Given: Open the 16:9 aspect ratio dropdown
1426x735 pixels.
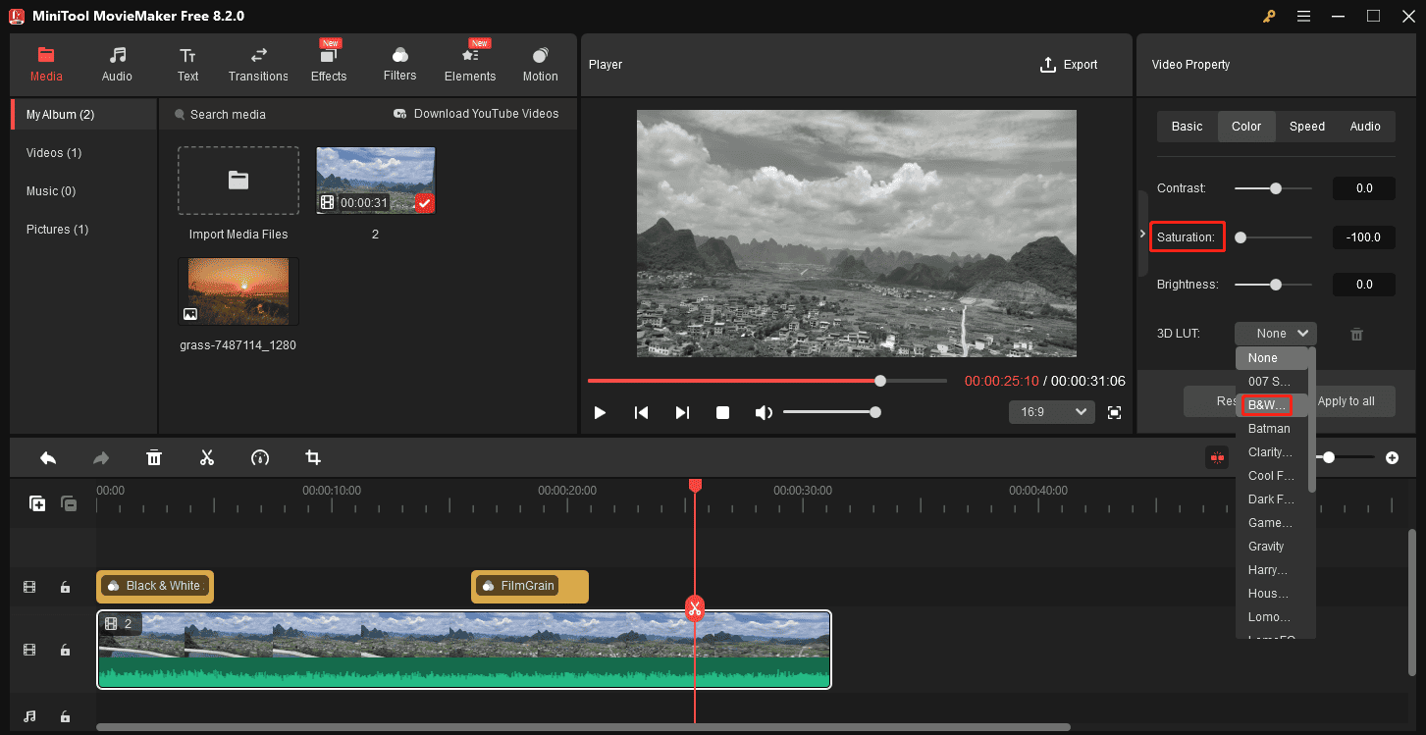Looking at the screenshot, I should pos(1051,412).
